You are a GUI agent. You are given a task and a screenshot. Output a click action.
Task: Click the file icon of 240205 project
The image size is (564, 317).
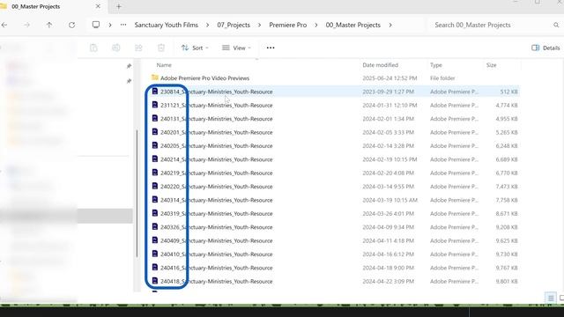155,145
